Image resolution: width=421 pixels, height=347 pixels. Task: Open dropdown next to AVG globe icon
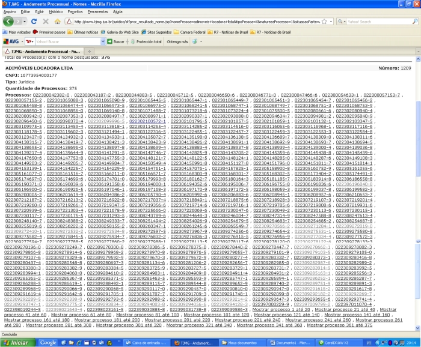point(201,41)
